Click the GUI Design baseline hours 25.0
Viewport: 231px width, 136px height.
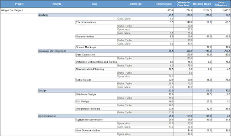[209, 102]
